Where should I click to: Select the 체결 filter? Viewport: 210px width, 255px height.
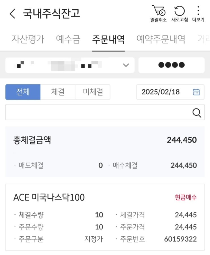58,92
